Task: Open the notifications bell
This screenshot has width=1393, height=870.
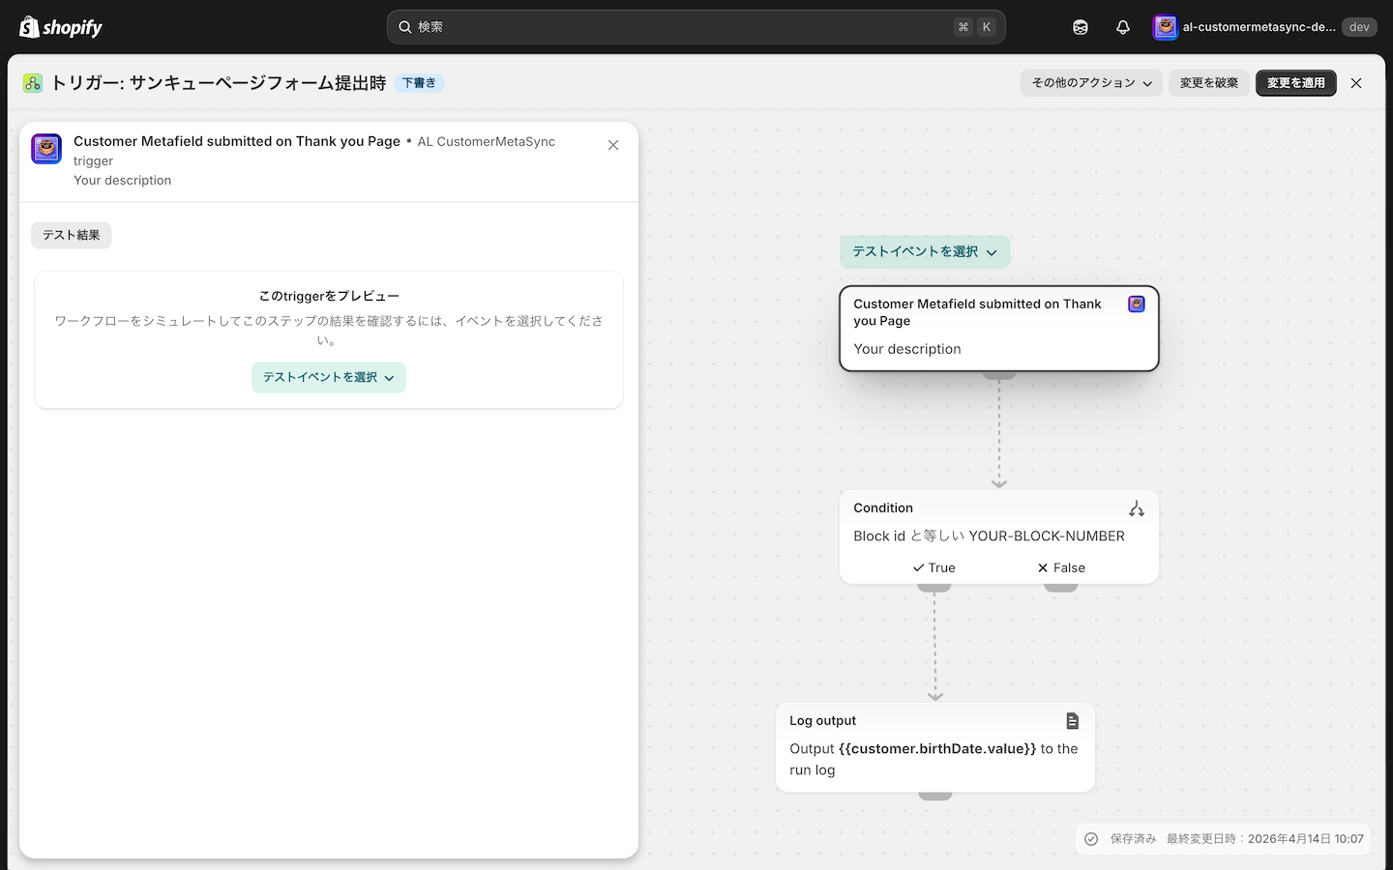Action: [x=1123, y=27]
